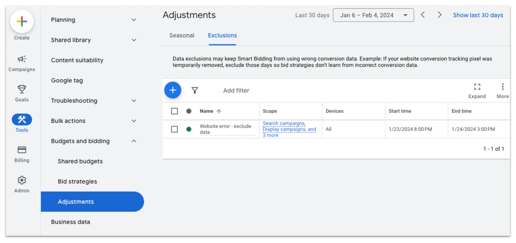Image resolution: width=516 pixels, height=243 pixels.
Task: Select the Tools wrench icon
Action: pos(22,119)
